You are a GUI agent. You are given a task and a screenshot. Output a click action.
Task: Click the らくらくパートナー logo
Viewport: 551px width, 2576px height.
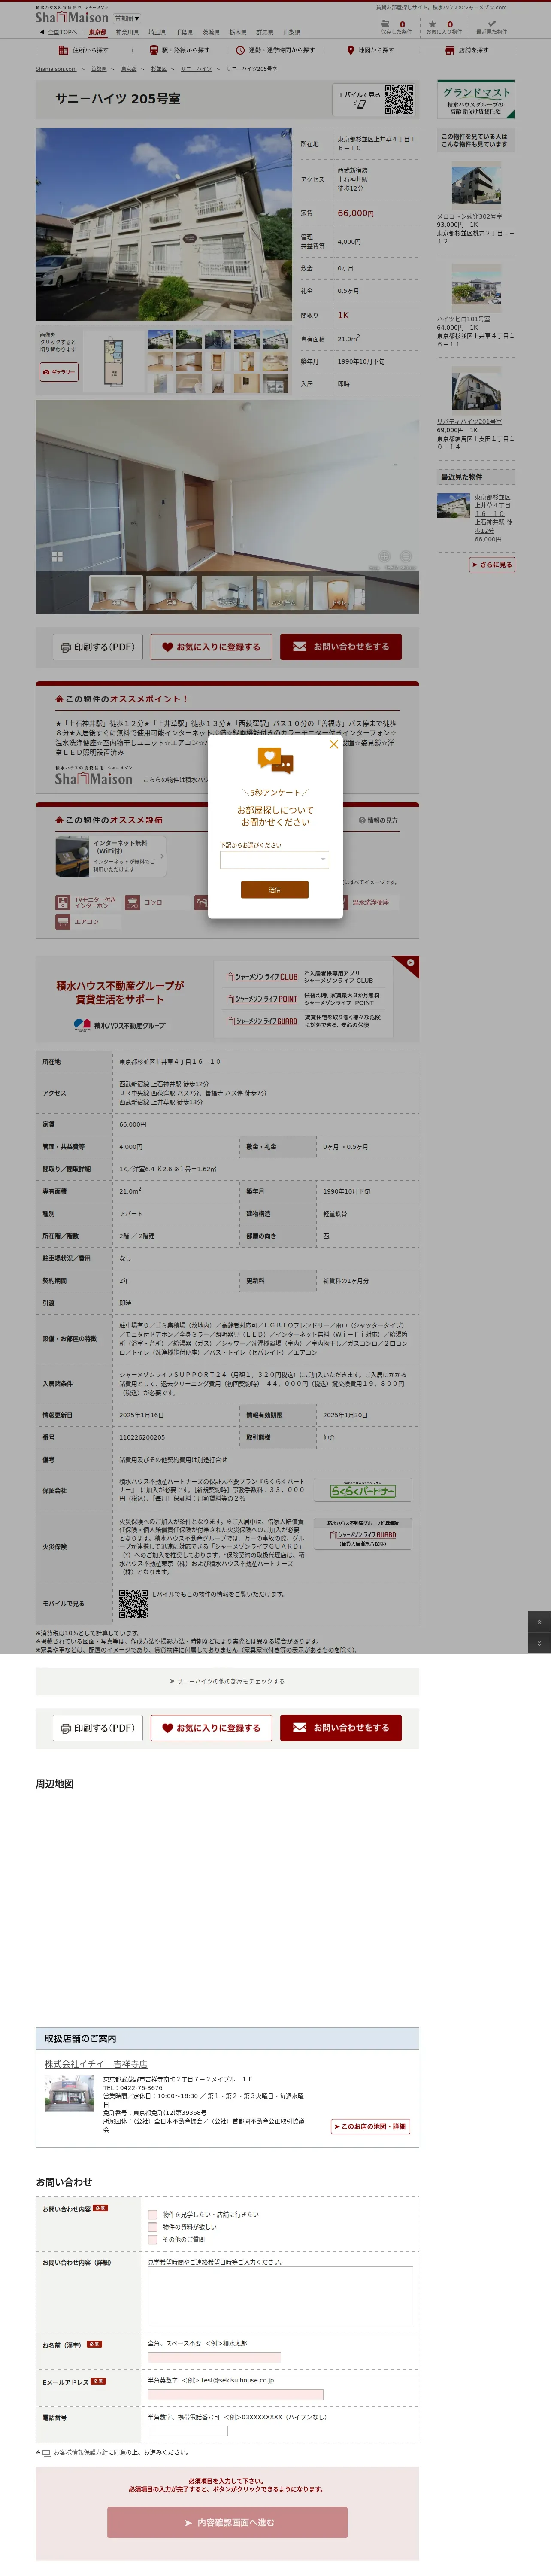click(x=363, y=1489)
